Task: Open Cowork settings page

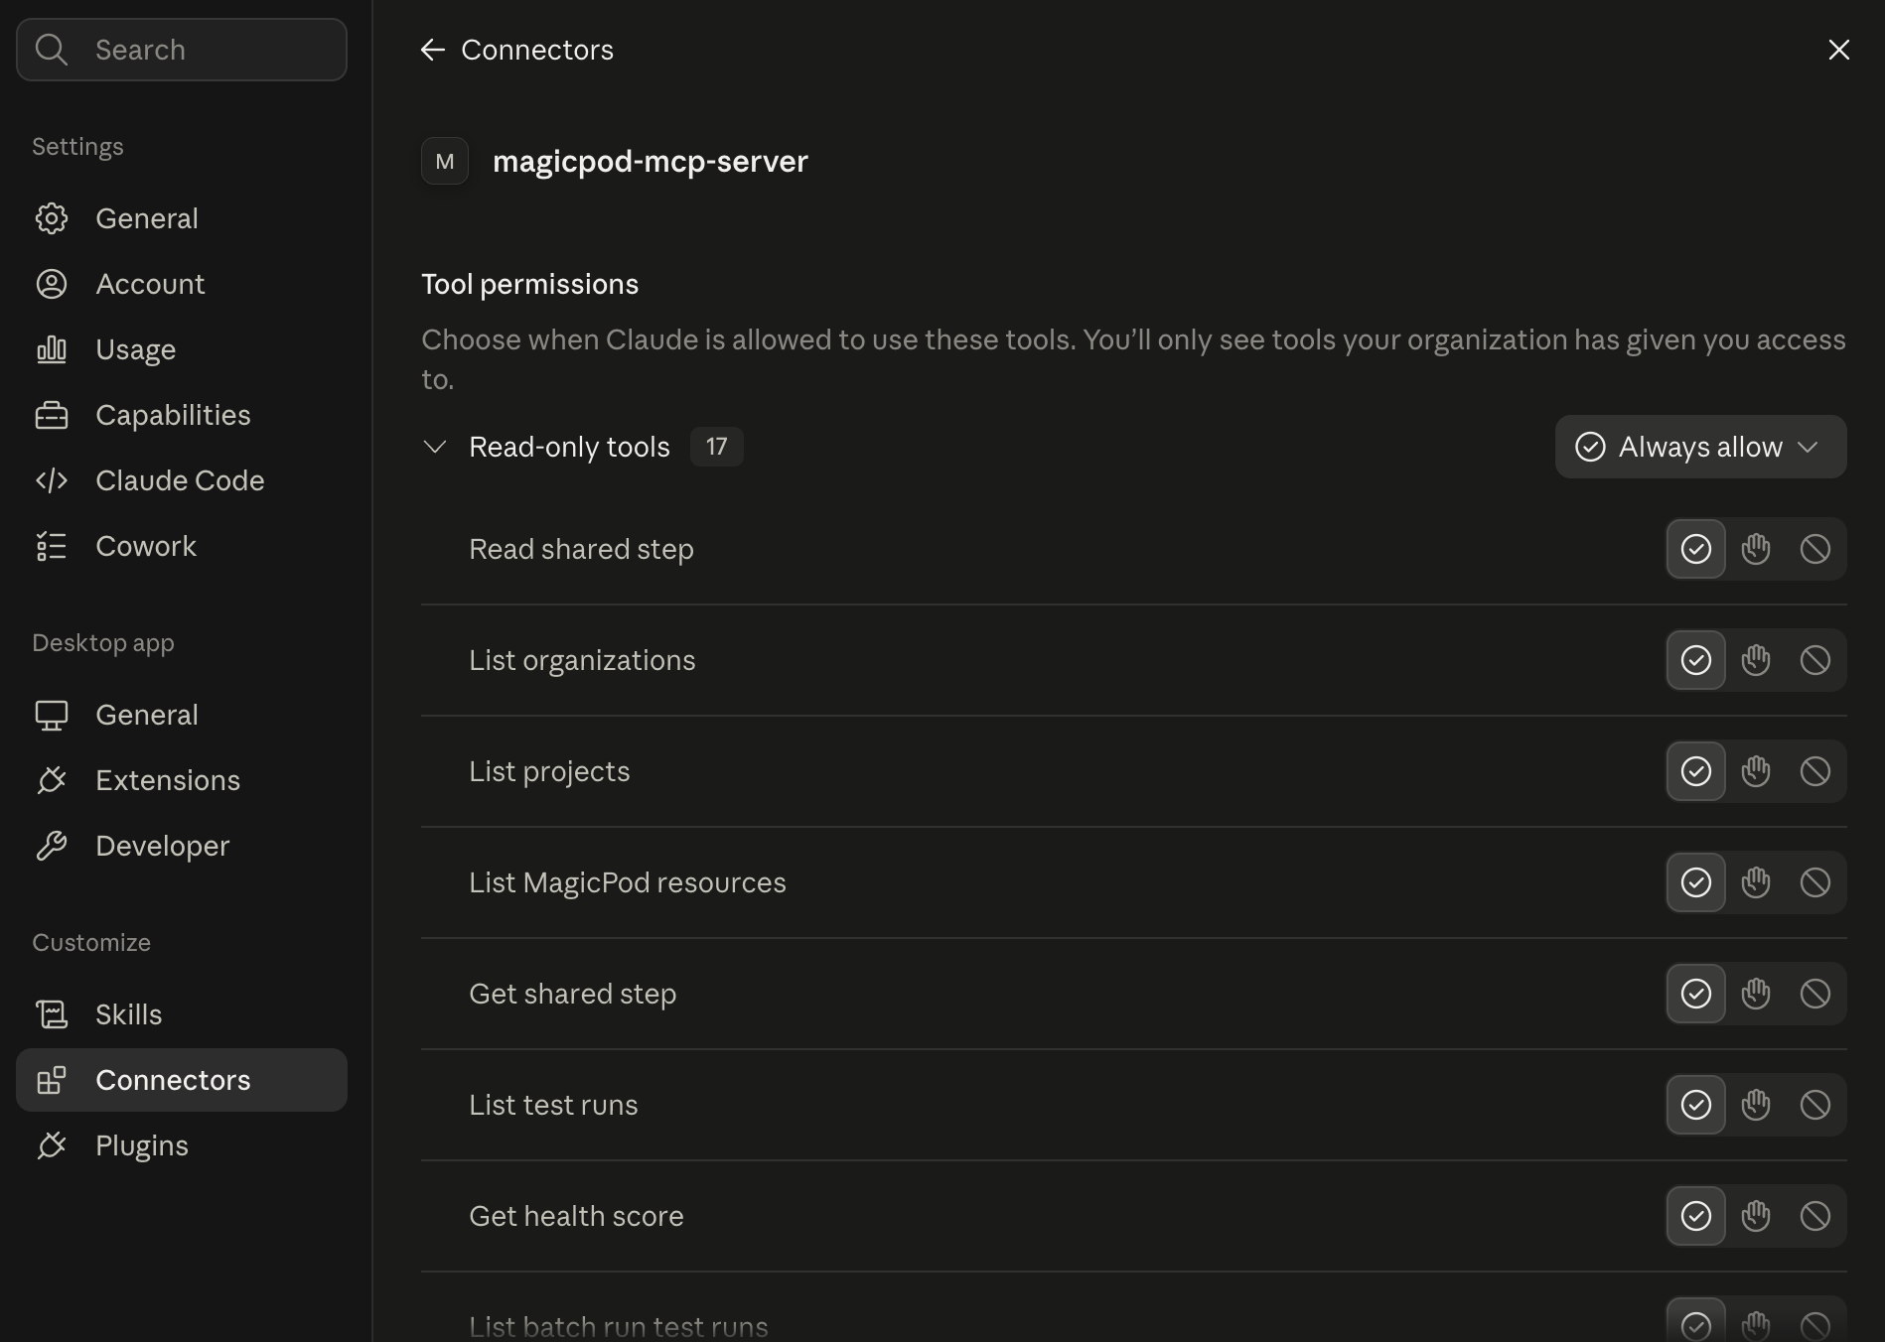Action: [x=182, y=546]
